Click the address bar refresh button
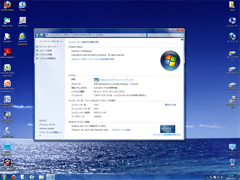 point(144,35)
